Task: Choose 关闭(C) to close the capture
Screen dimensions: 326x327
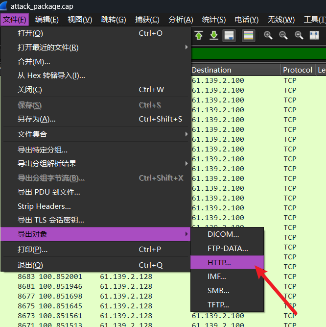Action: tap(95, 90)
